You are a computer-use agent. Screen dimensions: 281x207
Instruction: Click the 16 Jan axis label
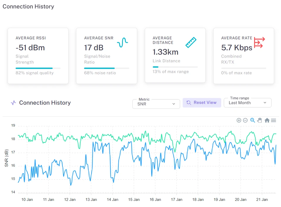[x=155, y=199]
